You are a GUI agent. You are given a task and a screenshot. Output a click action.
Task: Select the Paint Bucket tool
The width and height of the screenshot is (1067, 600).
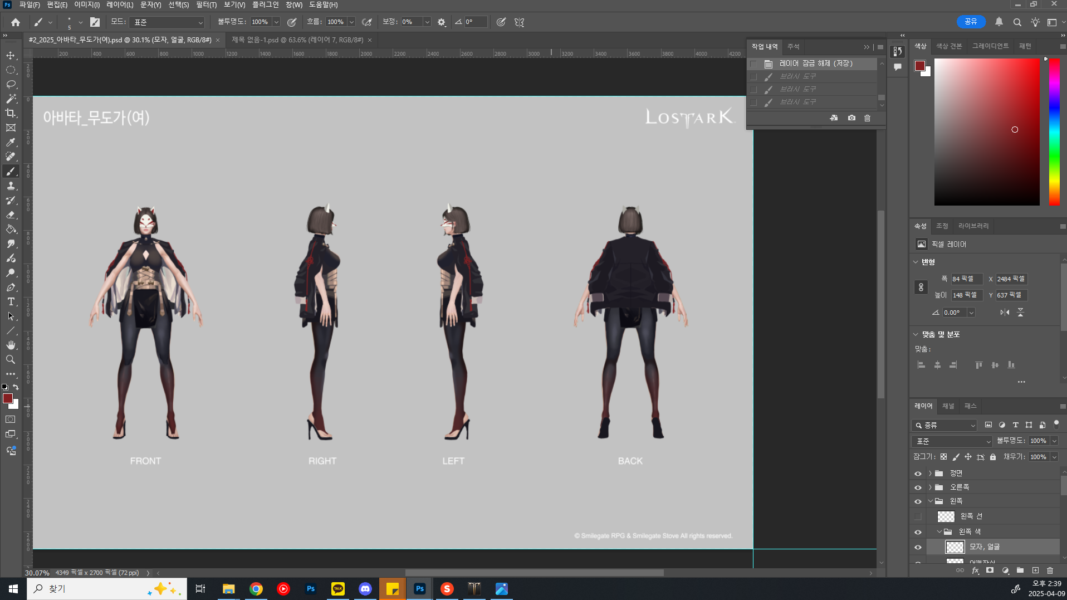(11, 230)
